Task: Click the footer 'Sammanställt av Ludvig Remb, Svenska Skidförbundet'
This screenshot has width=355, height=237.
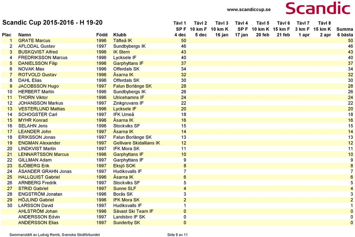Action: pos(55,235)
